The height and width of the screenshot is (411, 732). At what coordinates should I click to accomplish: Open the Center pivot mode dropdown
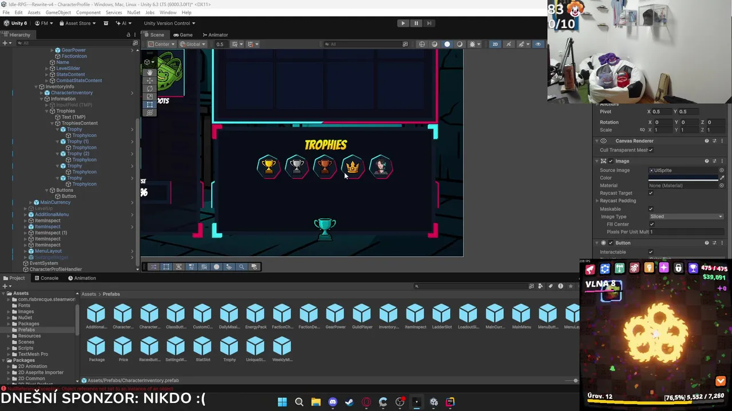[x=161, y=44]
